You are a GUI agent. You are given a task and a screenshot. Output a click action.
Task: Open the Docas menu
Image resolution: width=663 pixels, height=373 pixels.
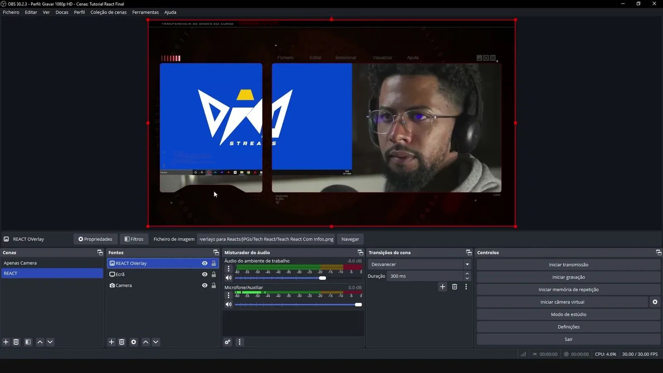click(62, 12)
